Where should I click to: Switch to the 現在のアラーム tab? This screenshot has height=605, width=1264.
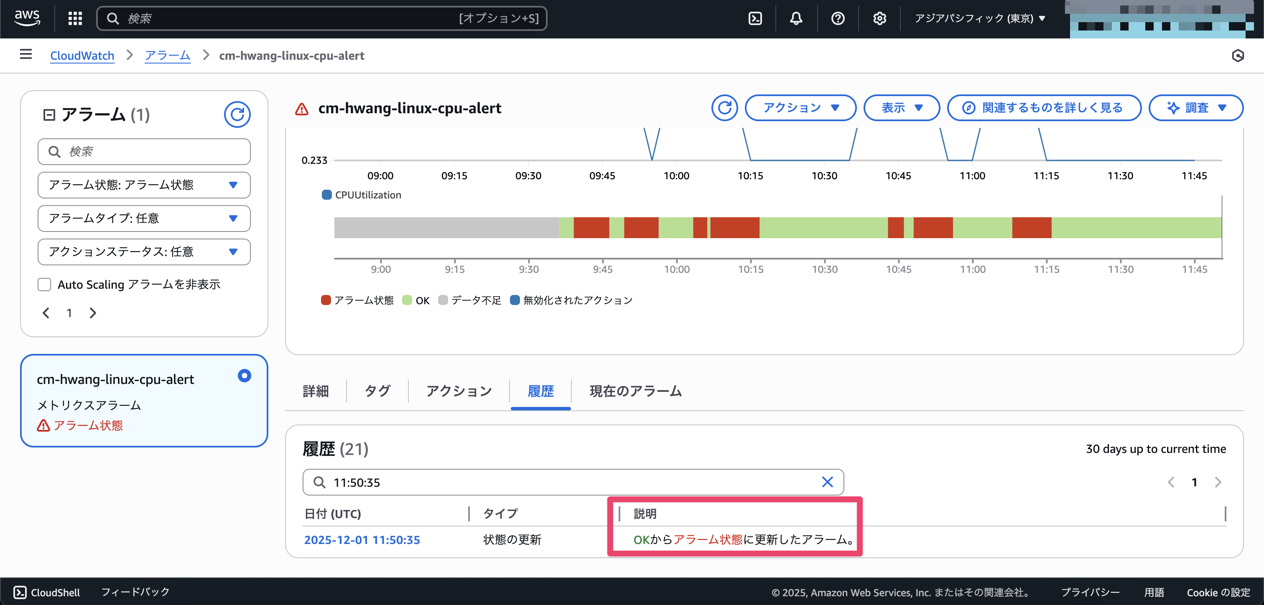click(x=635, y=391)
